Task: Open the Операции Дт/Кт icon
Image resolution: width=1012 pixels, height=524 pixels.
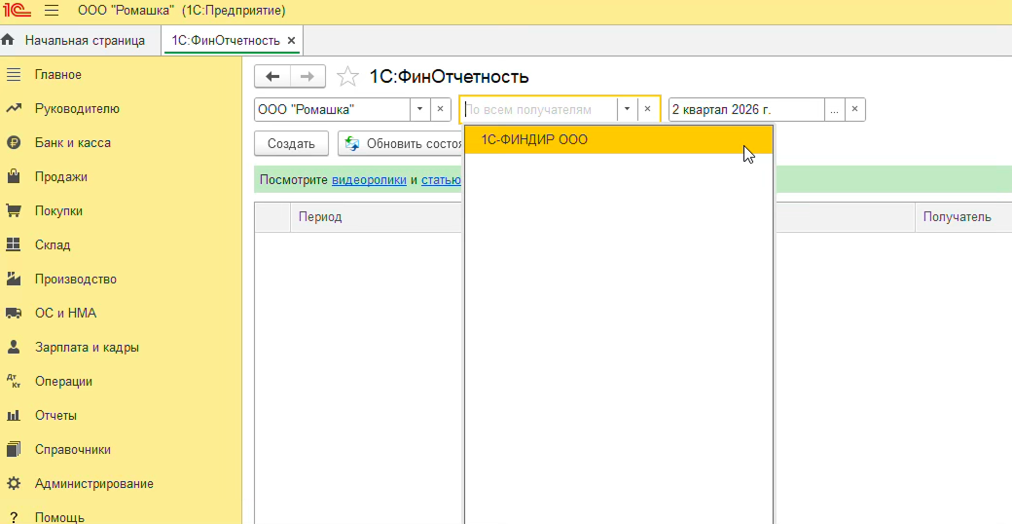Action: pyautogui.click(x=14, y=381)
